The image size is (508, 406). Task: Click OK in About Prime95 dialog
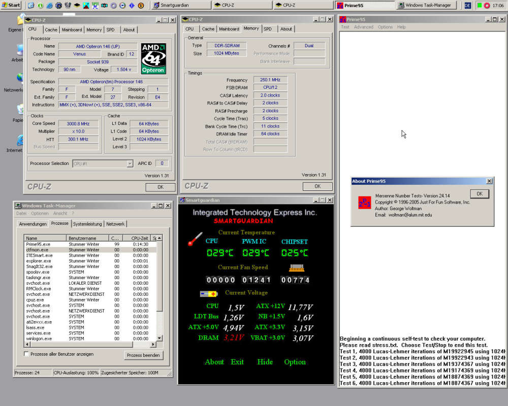[480, 193]
